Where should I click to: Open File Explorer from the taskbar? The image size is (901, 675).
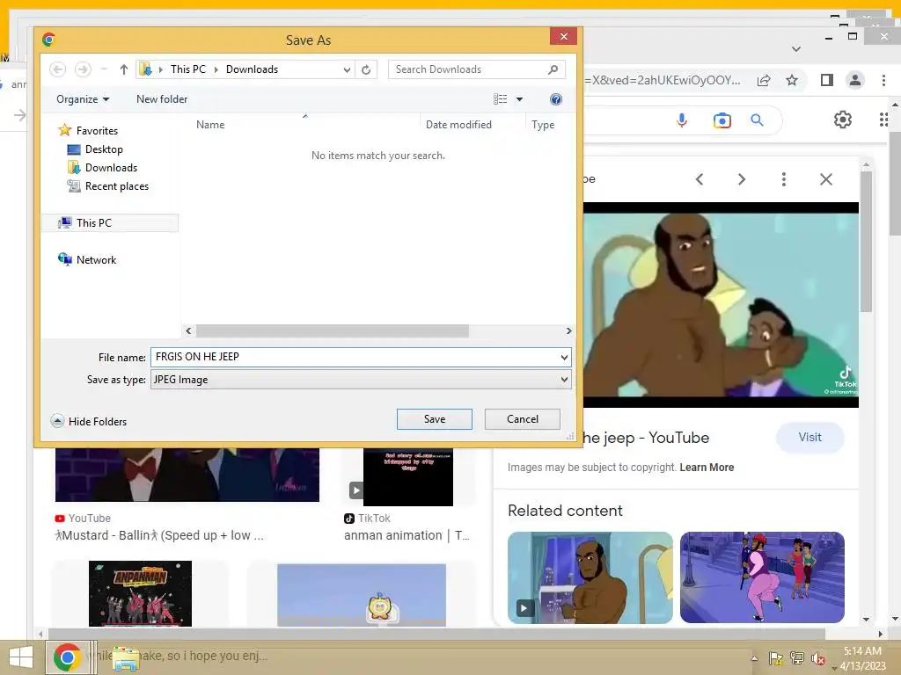[125, 658]
